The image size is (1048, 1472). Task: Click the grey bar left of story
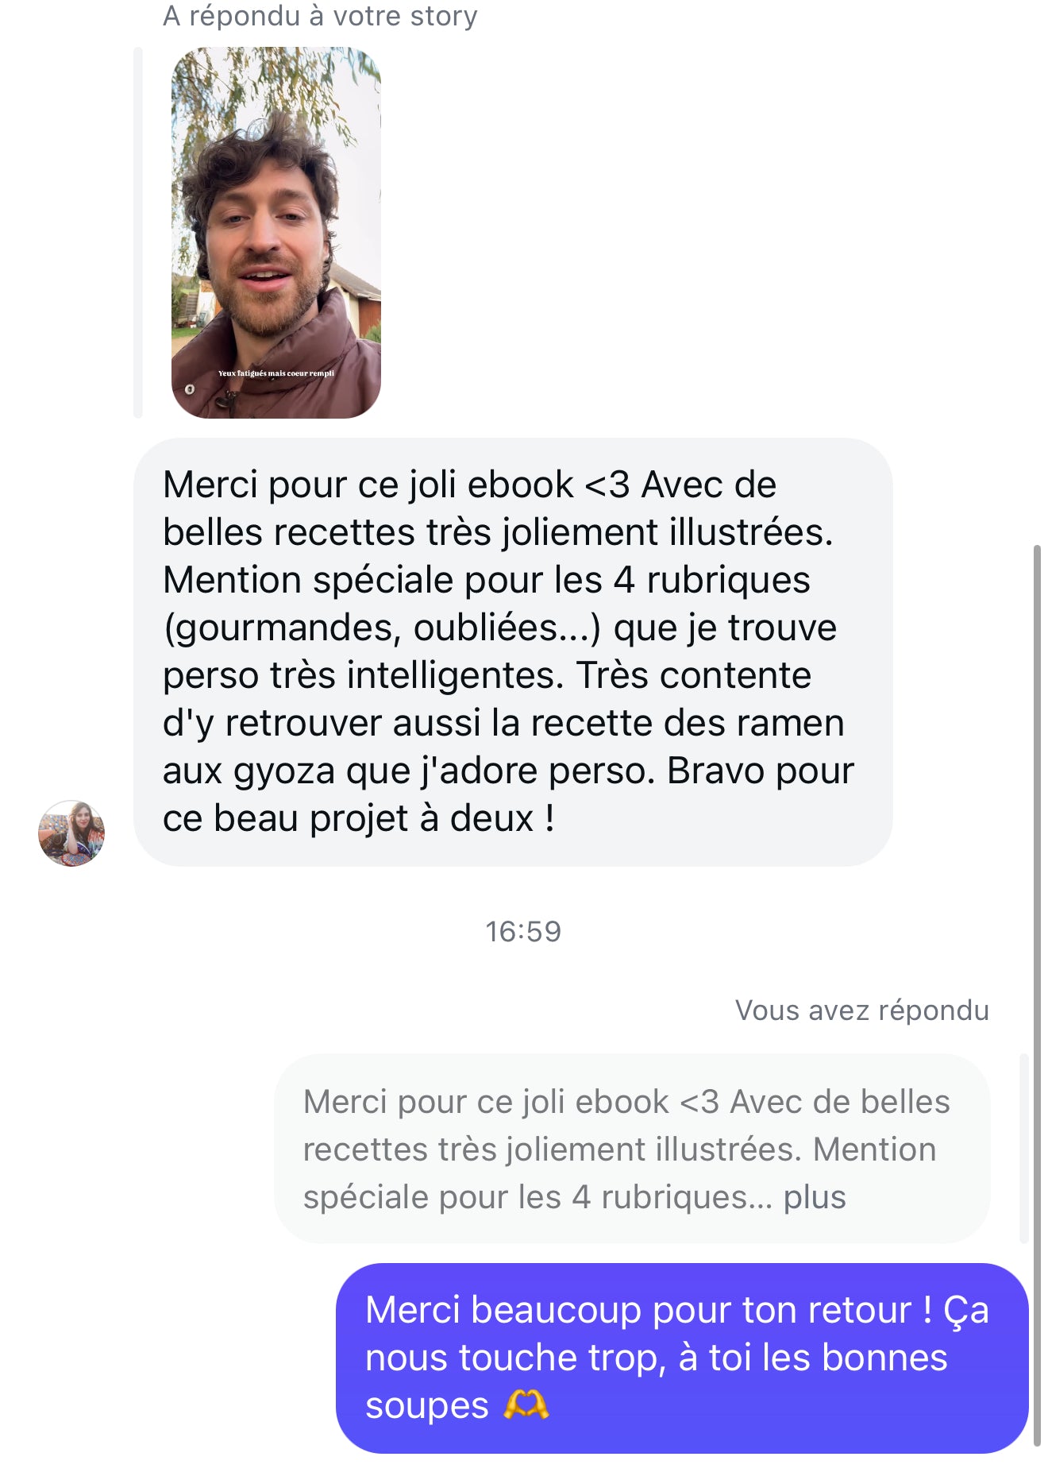[x=138, y=232]
